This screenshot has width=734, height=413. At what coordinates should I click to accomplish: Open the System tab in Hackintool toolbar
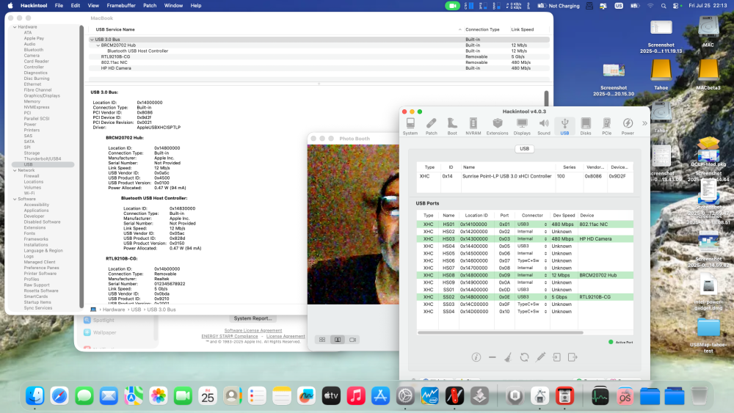click(x=410, y=126)
